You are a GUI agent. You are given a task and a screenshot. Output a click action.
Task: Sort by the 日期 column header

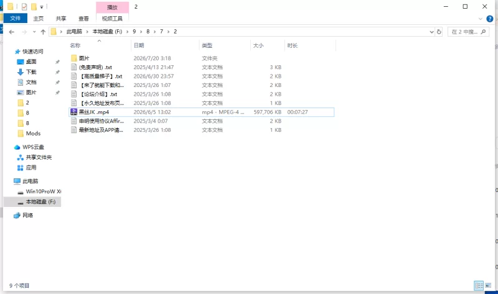[139, 45]
